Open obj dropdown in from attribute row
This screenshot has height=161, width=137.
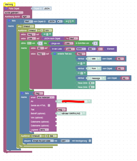(x=121, y=68)
